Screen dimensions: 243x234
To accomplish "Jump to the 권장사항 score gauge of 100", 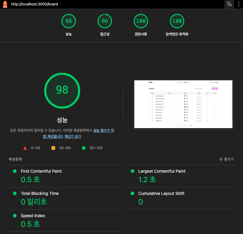I will coord(141,21).
